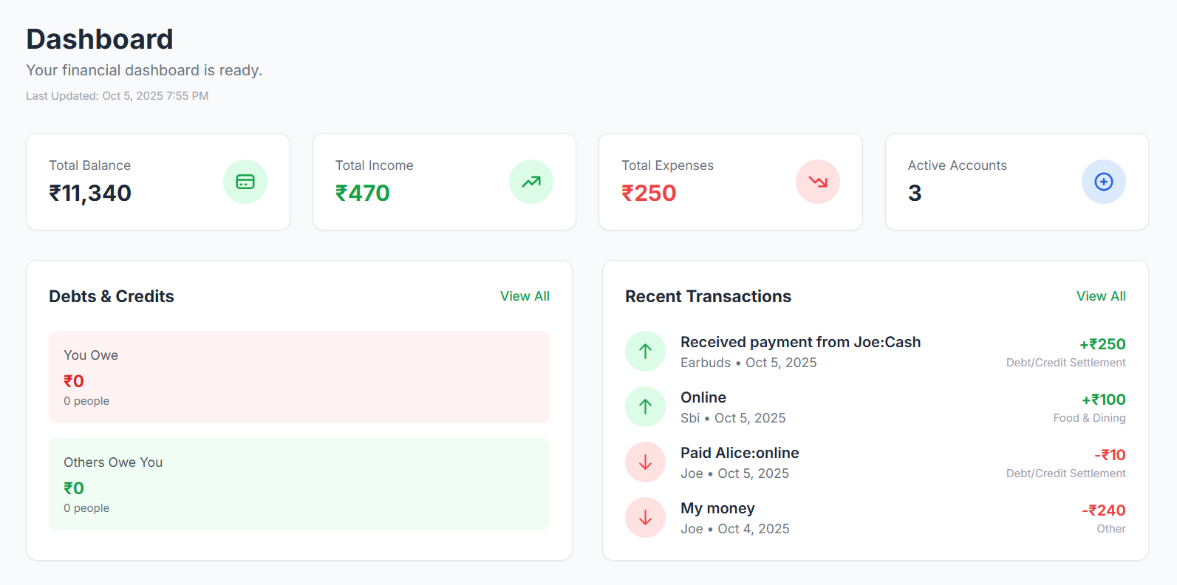Click the Debts & Credits section title
Viewport: 1177px width, 585px height.
(x=112, y=295)
